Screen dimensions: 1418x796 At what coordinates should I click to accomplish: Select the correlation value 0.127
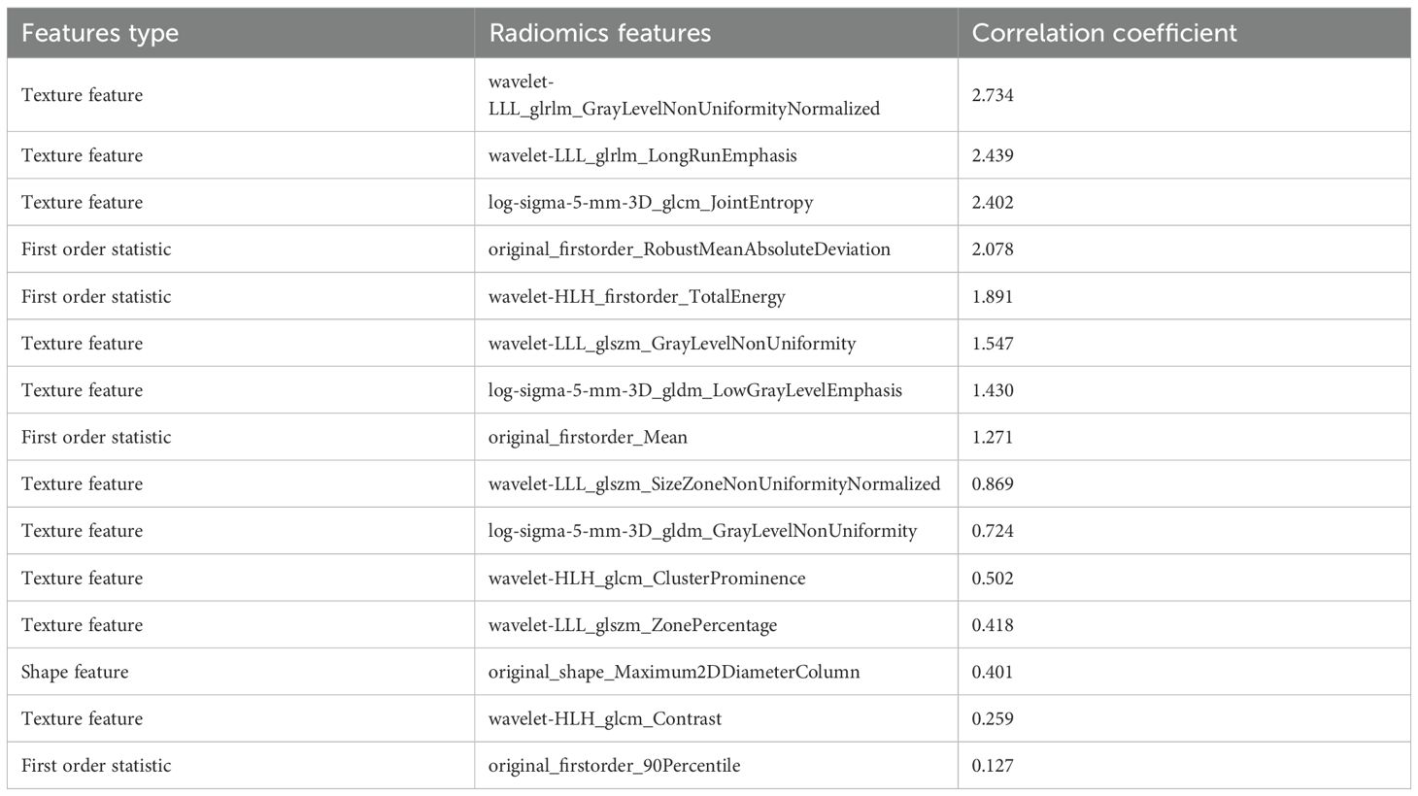tap(993, 766)
